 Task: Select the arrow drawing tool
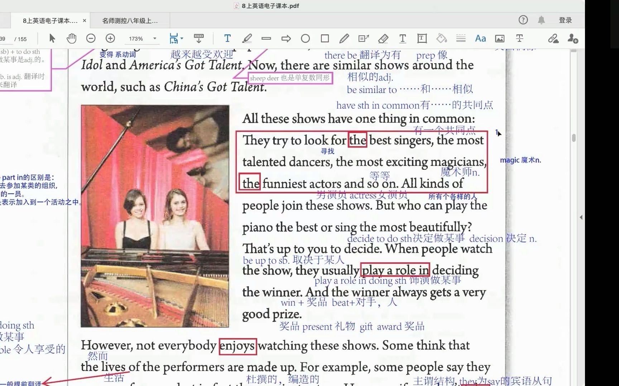click(x=286, y=39)
